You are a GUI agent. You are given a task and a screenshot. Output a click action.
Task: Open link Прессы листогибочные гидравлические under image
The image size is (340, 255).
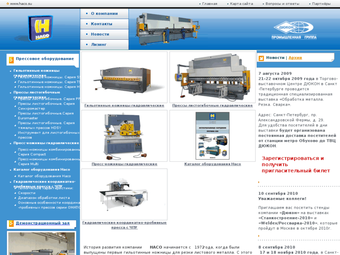[x=212, y=105]
